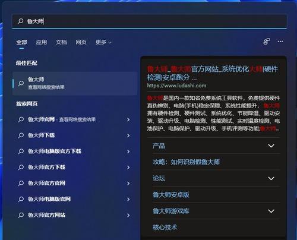Click search icon next to 鲁大师电脑版官网
Image resolution: width=297 pixels, height=240 pixels.
21,199
